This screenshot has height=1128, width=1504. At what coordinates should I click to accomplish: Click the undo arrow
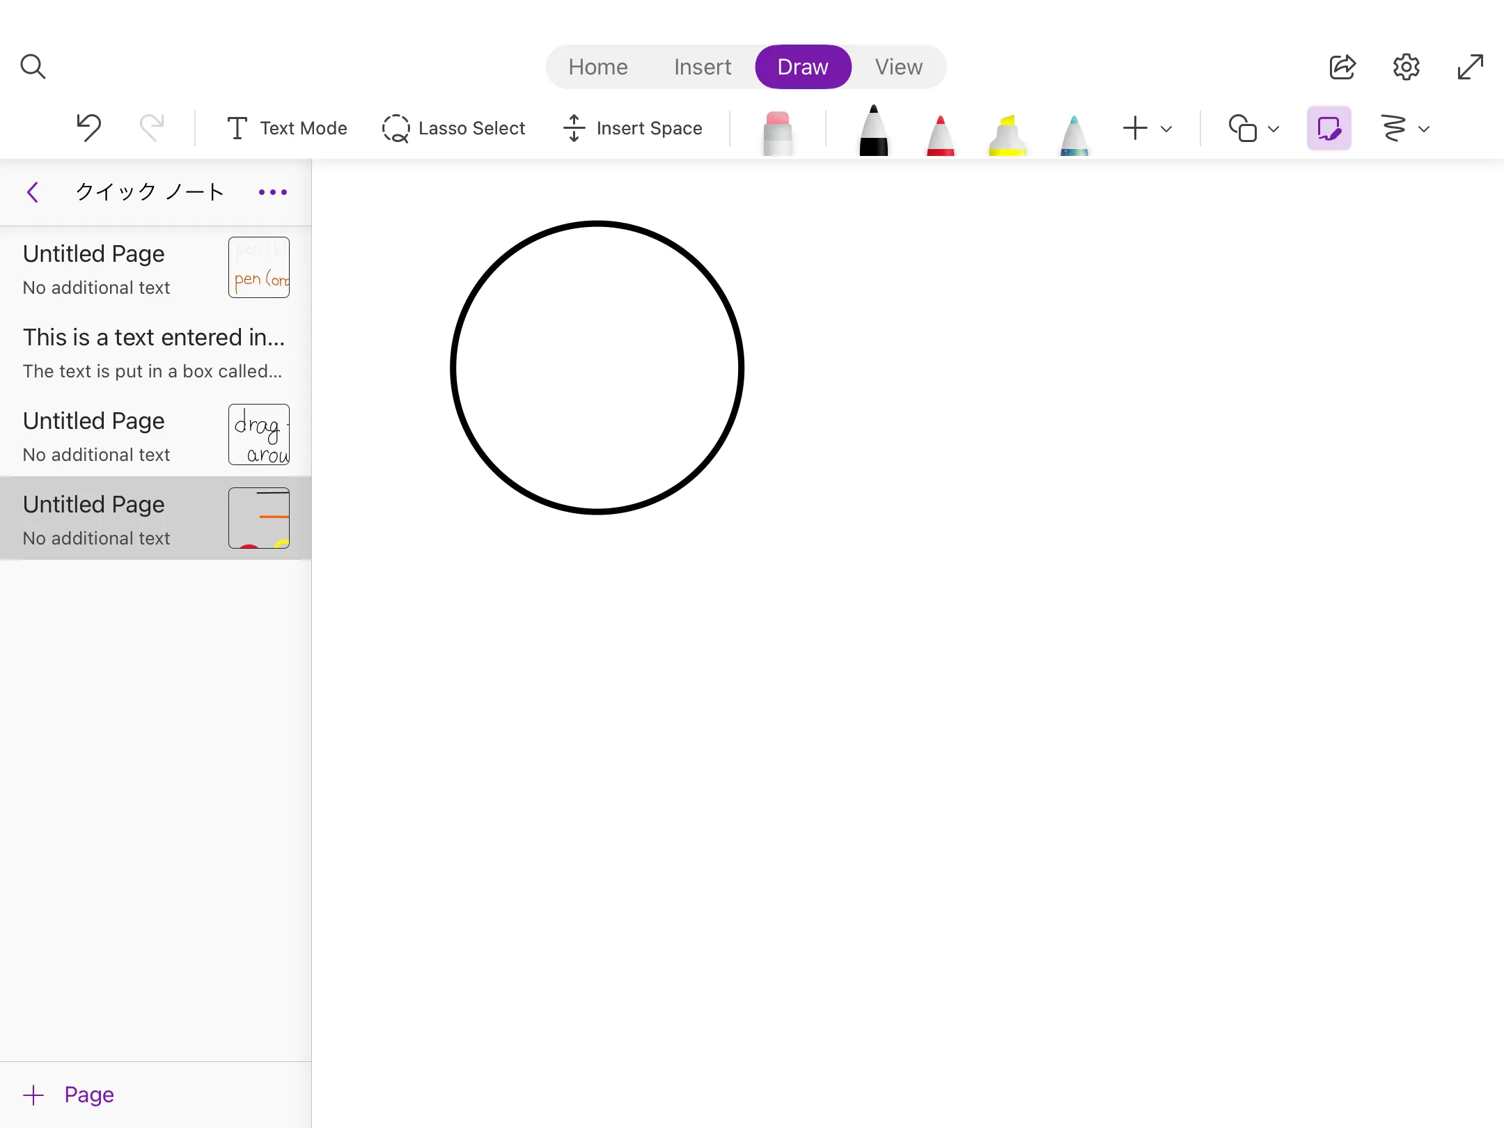pyautogui.click(x=89, y=128)
